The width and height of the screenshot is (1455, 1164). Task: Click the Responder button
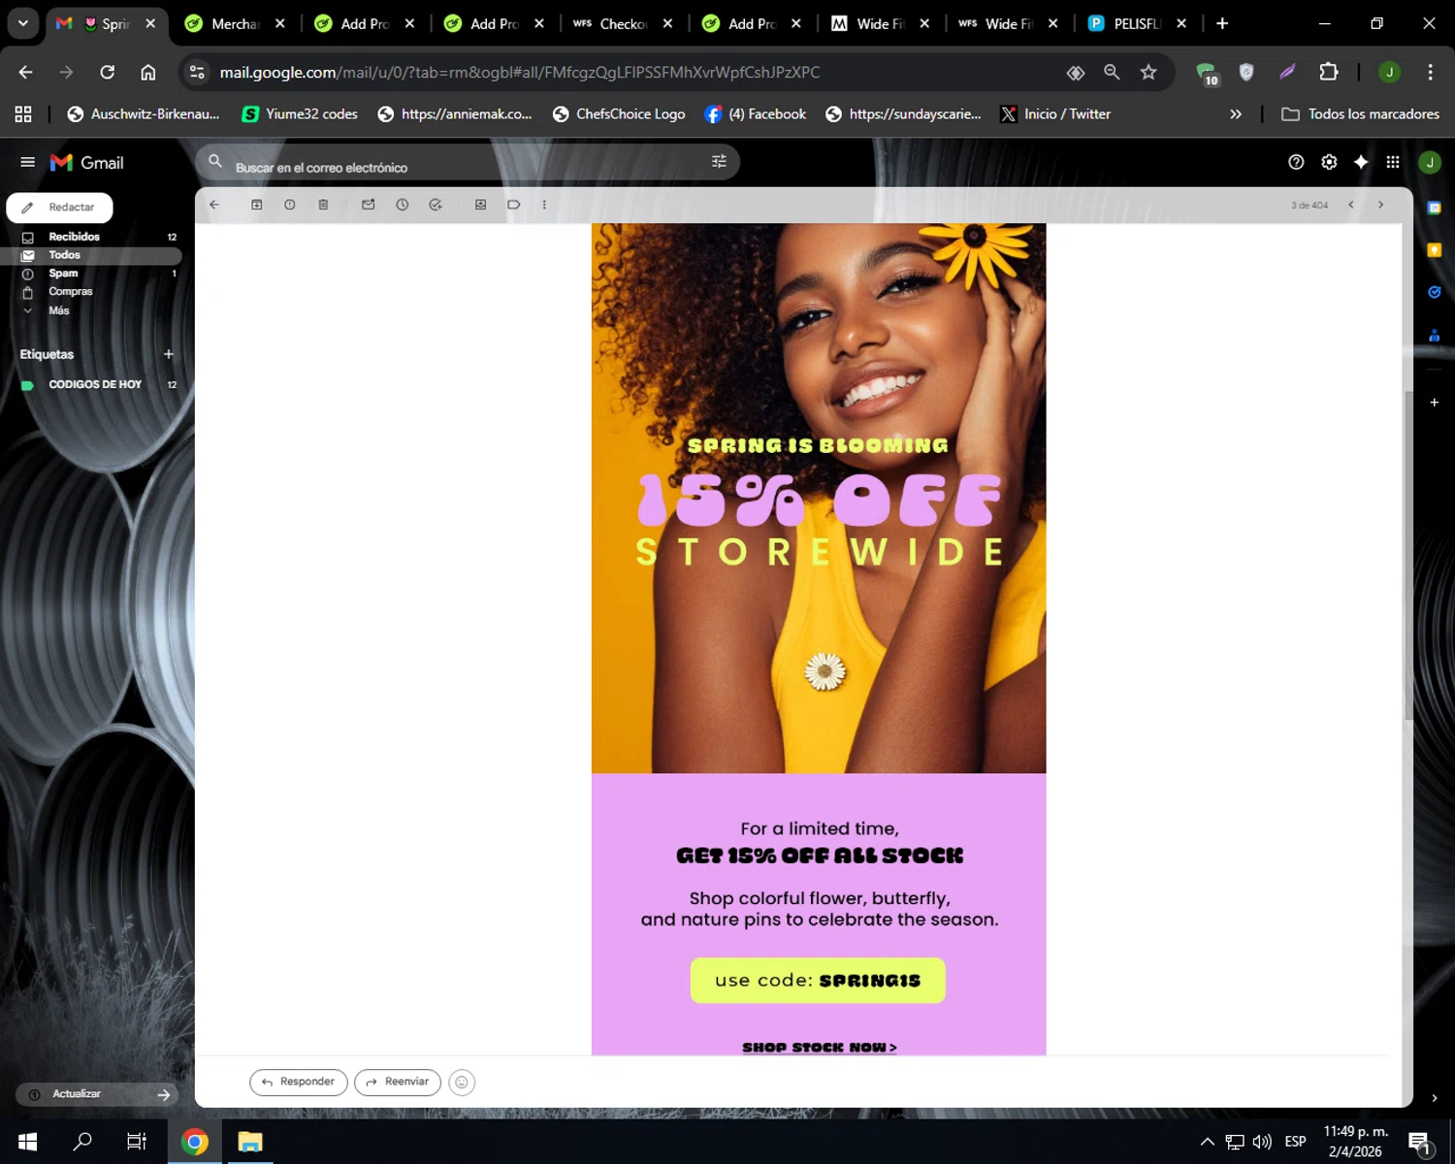click(x=299, y=1082)
